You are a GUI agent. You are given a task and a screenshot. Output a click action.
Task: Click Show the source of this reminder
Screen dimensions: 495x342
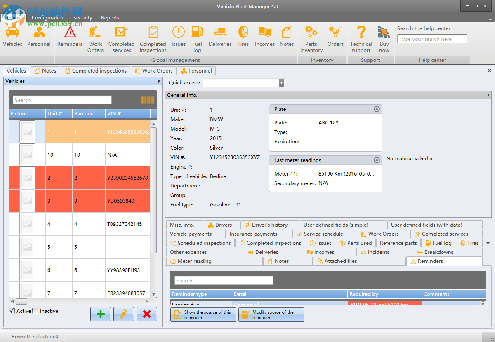pyautogui.click(x=203, y=314)
